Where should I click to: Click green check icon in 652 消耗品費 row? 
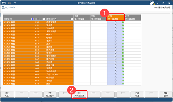(123, 28)
